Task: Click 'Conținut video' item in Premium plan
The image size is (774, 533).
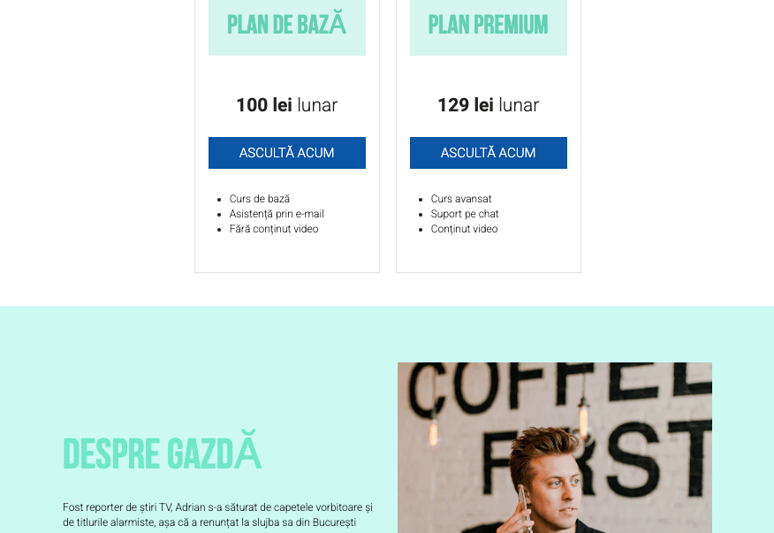Action: click(x=464, y=229)
